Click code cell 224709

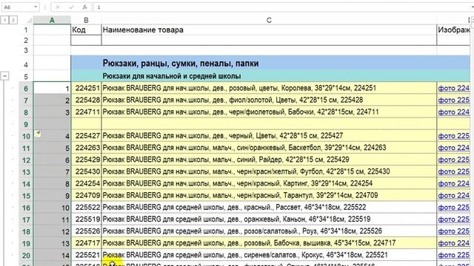tap(86, 195)
